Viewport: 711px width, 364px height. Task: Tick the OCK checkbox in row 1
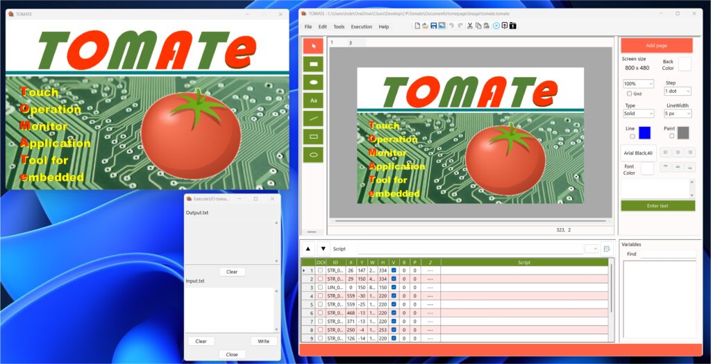pyautogui.click(x=321, y=270)
